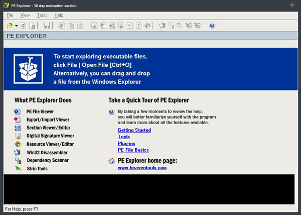This screenshot has height=215, width=301.
Task: Click the Section Viewer/Editor list icon
Action: (x=18, y=128)
